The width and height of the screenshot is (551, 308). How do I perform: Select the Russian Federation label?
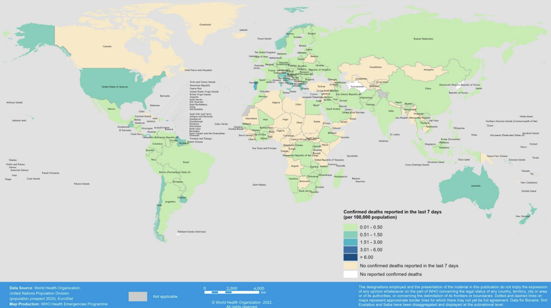pyautogui.click(x=423, y=38)
